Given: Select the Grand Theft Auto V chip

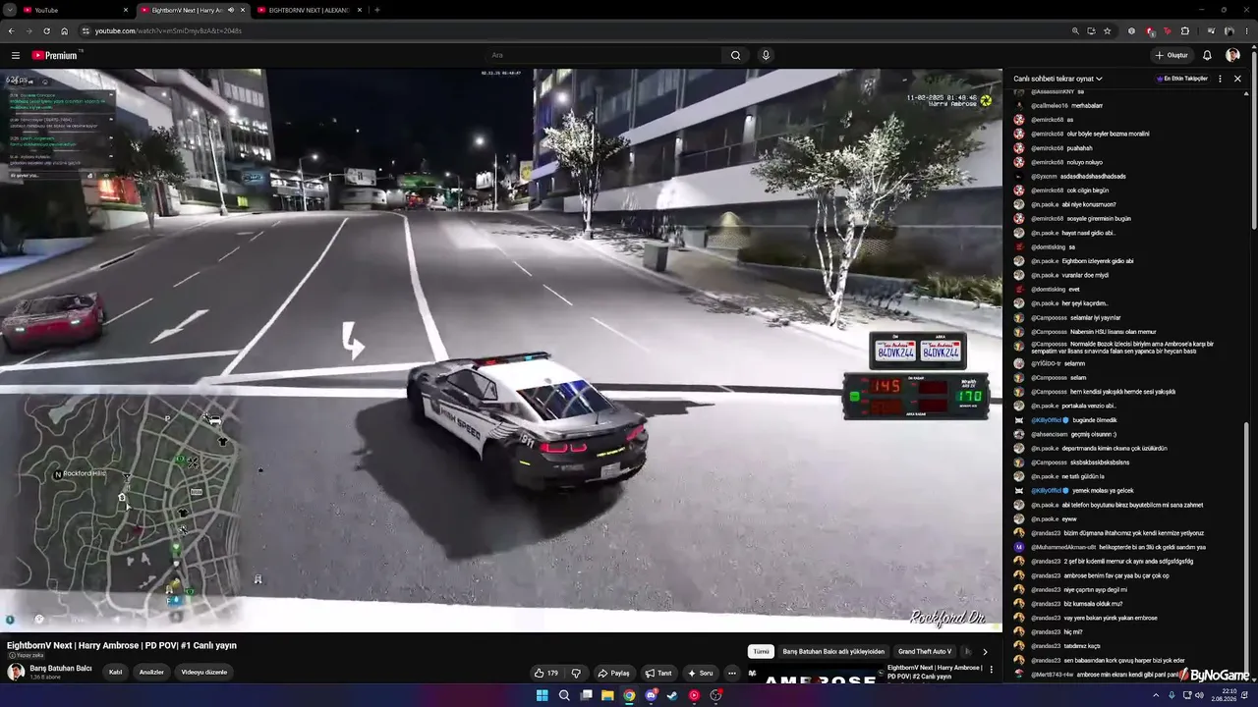Looking at the screenshot, I should [925, 651].
